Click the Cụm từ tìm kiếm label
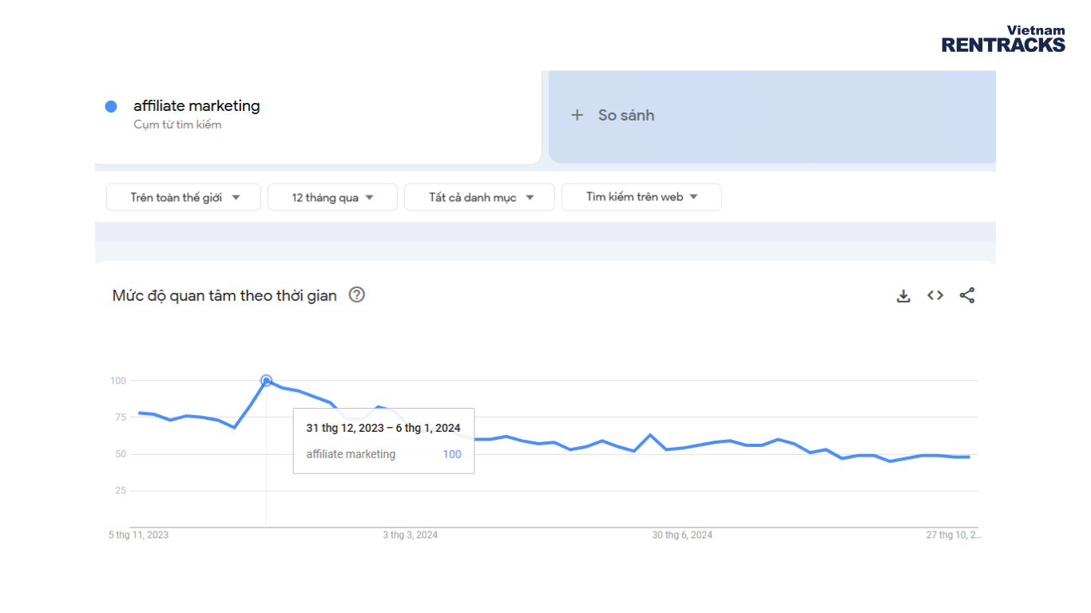Image resolution: width=1091 pixels, height=613 pixels. [177, 125]
